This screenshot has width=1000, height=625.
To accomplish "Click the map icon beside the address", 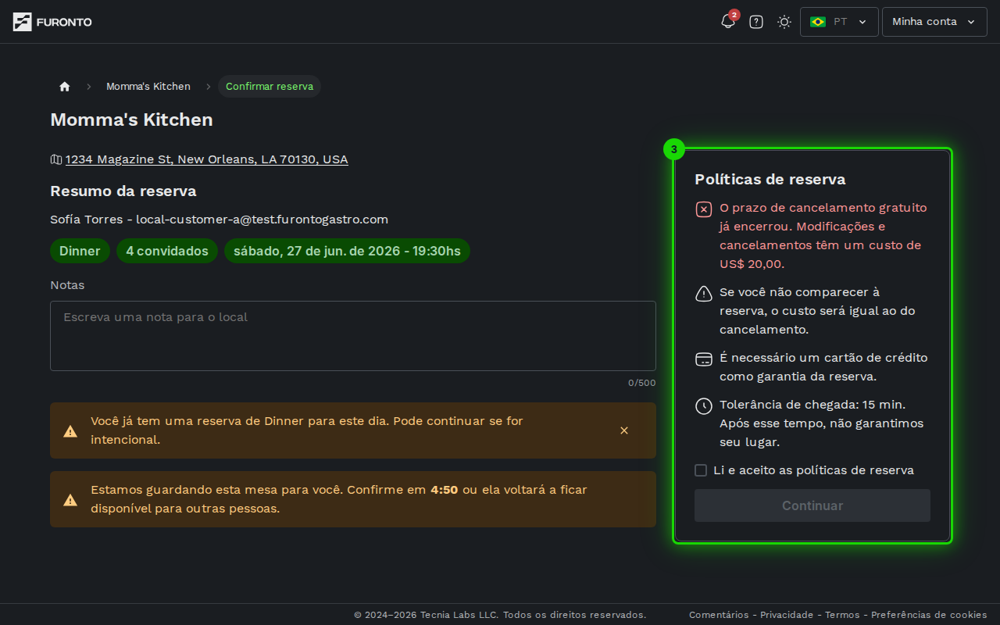I will tap(56, 159).
